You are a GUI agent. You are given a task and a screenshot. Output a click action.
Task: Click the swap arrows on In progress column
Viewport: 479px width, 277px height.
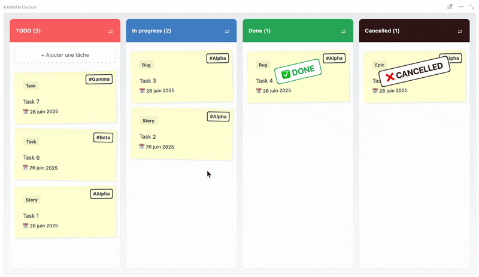click(227, 31)
